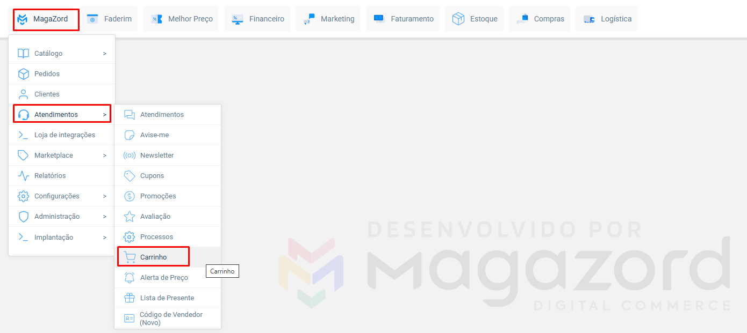Expand the Marketplace submenu arrow
747x333 pixels.
[x=105, y=156]
